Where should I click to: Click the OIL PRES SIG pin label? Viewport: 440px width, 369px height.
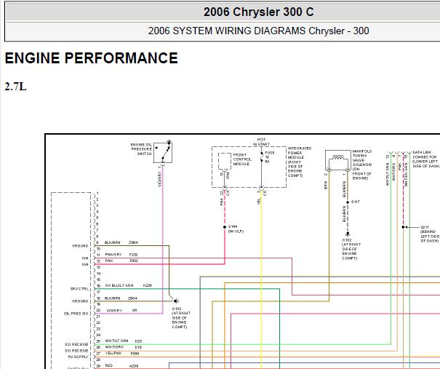[x=75, y=313]
